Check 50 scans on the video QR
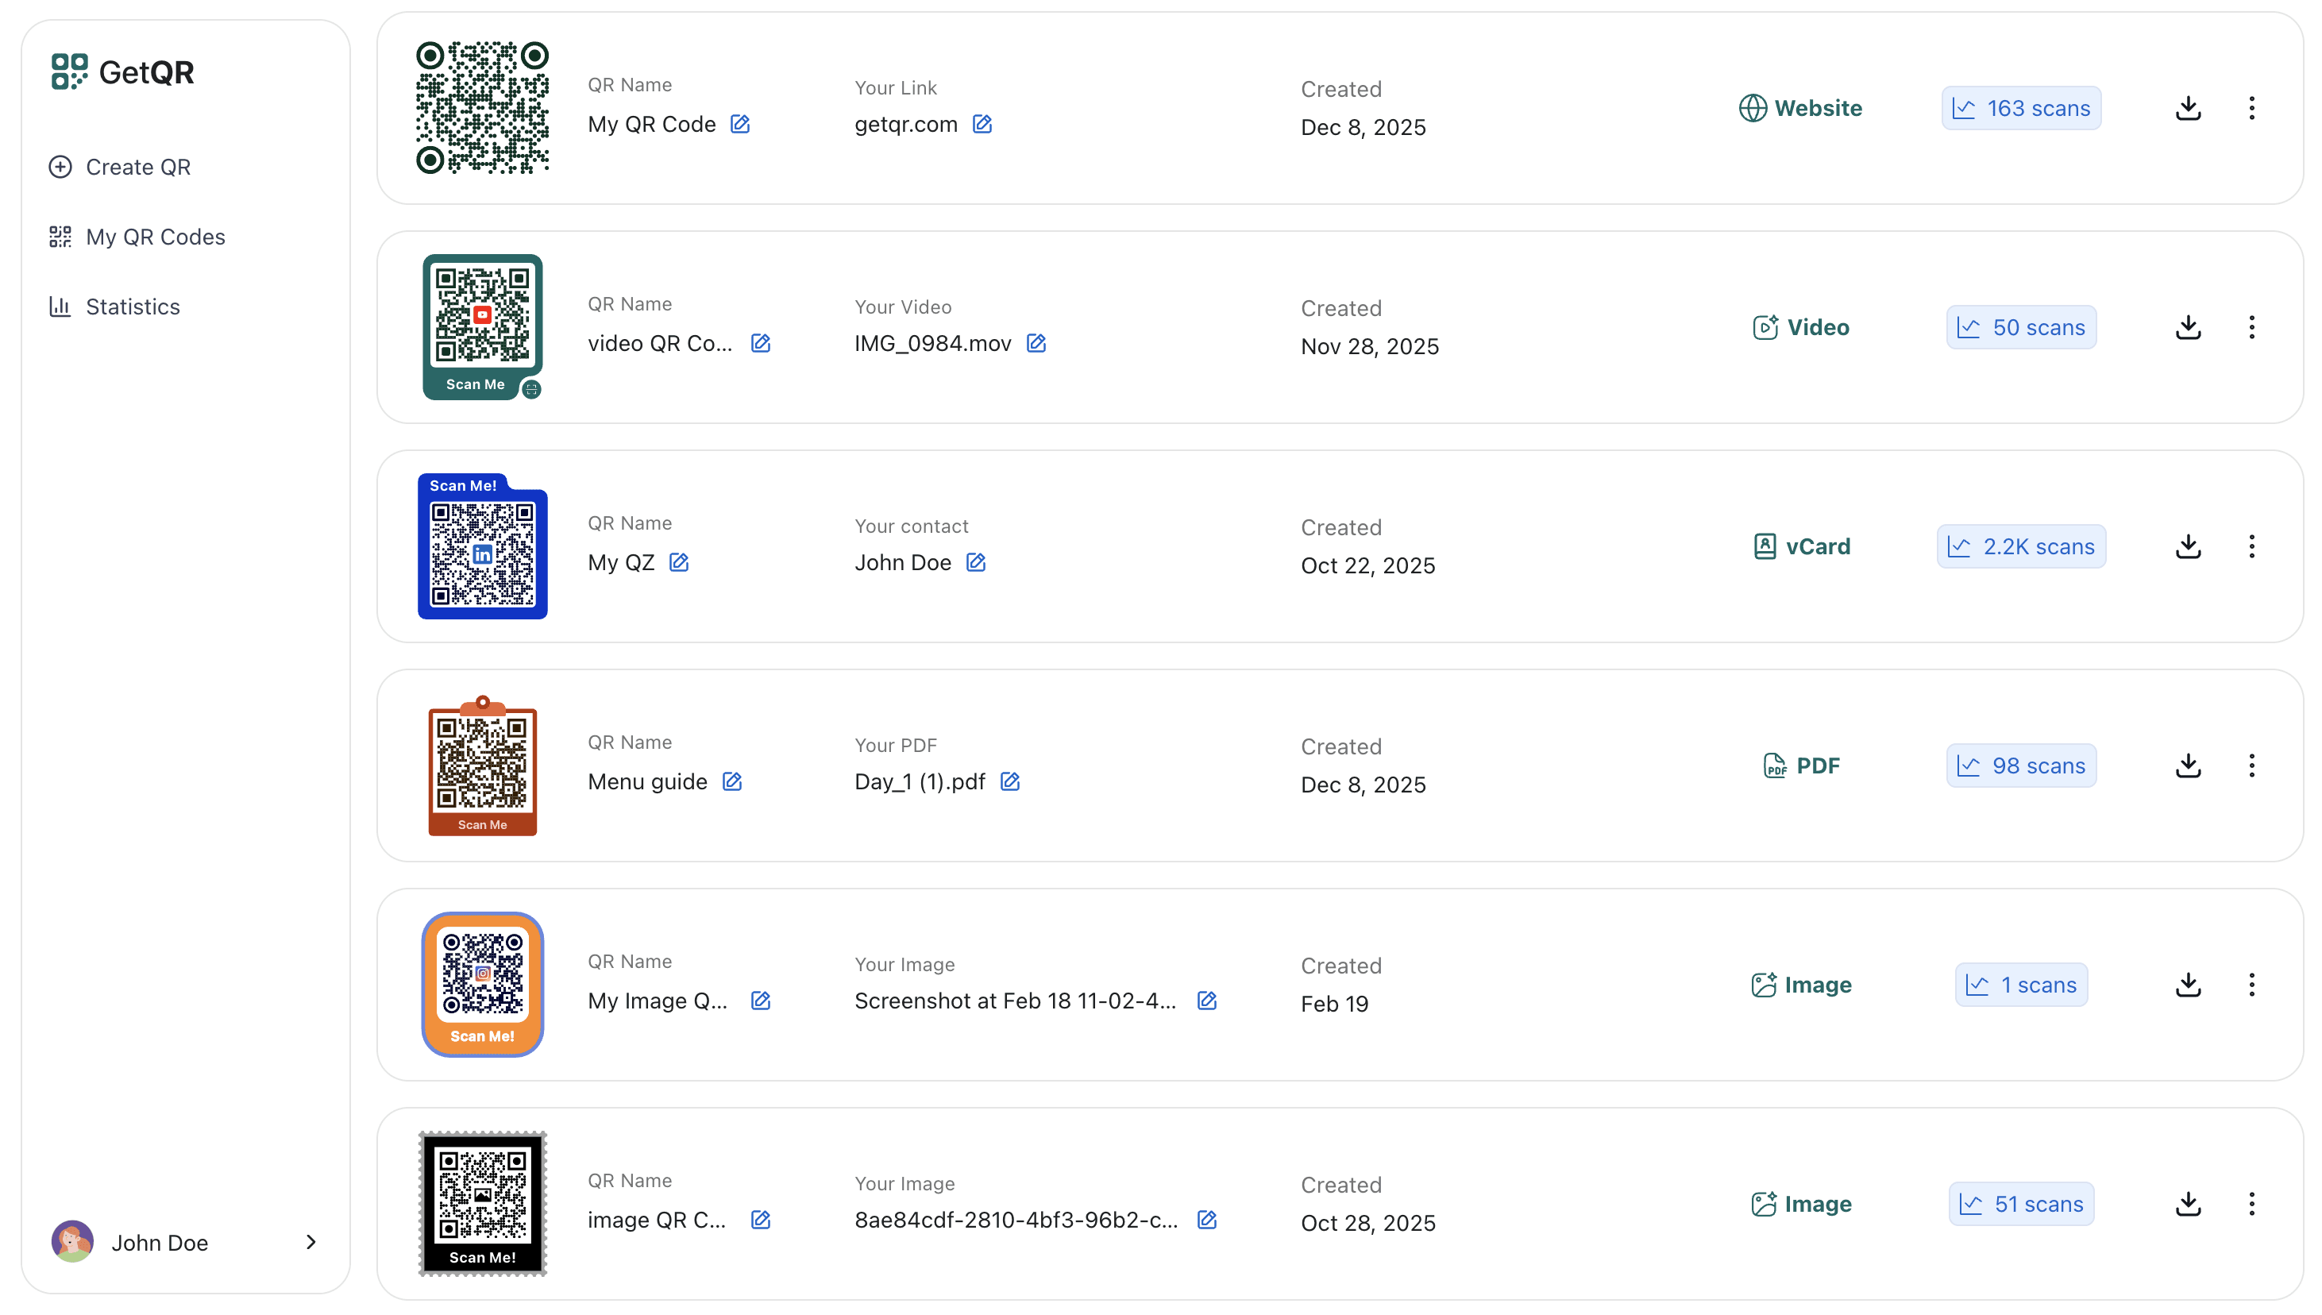The width and height of the screenshot is (2322, 1315). [x=2021, y=327]
